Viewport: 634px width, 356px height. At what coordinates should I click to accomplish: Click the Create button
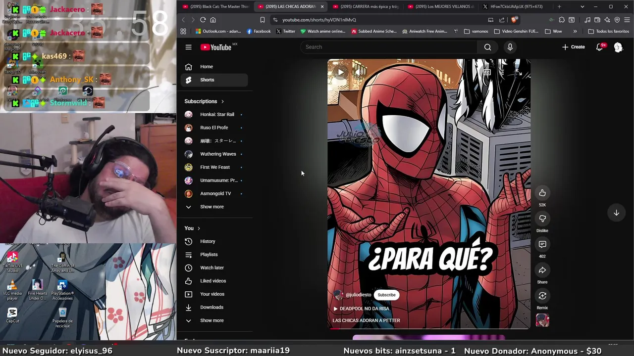pyautogui.click(x=573, y=47)
